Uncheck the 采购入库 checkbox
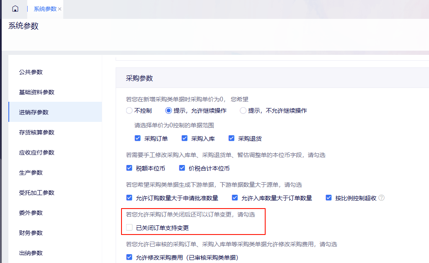 pos(184,138)
